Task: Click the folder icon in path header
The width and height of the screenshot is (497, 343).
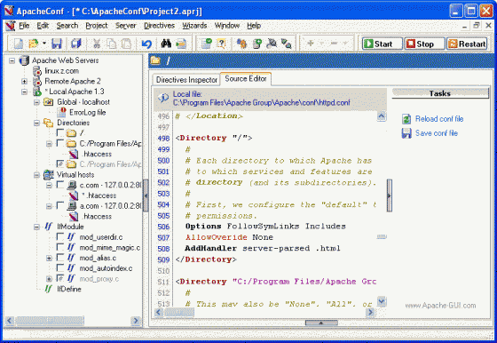Action: pos(155,60)
